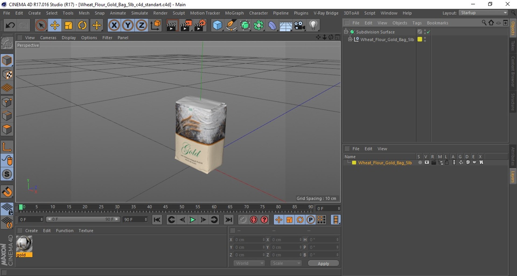Switch to the Layers side tab
The height and width of the screenshot is (276, 517).
tap(513, 177)
